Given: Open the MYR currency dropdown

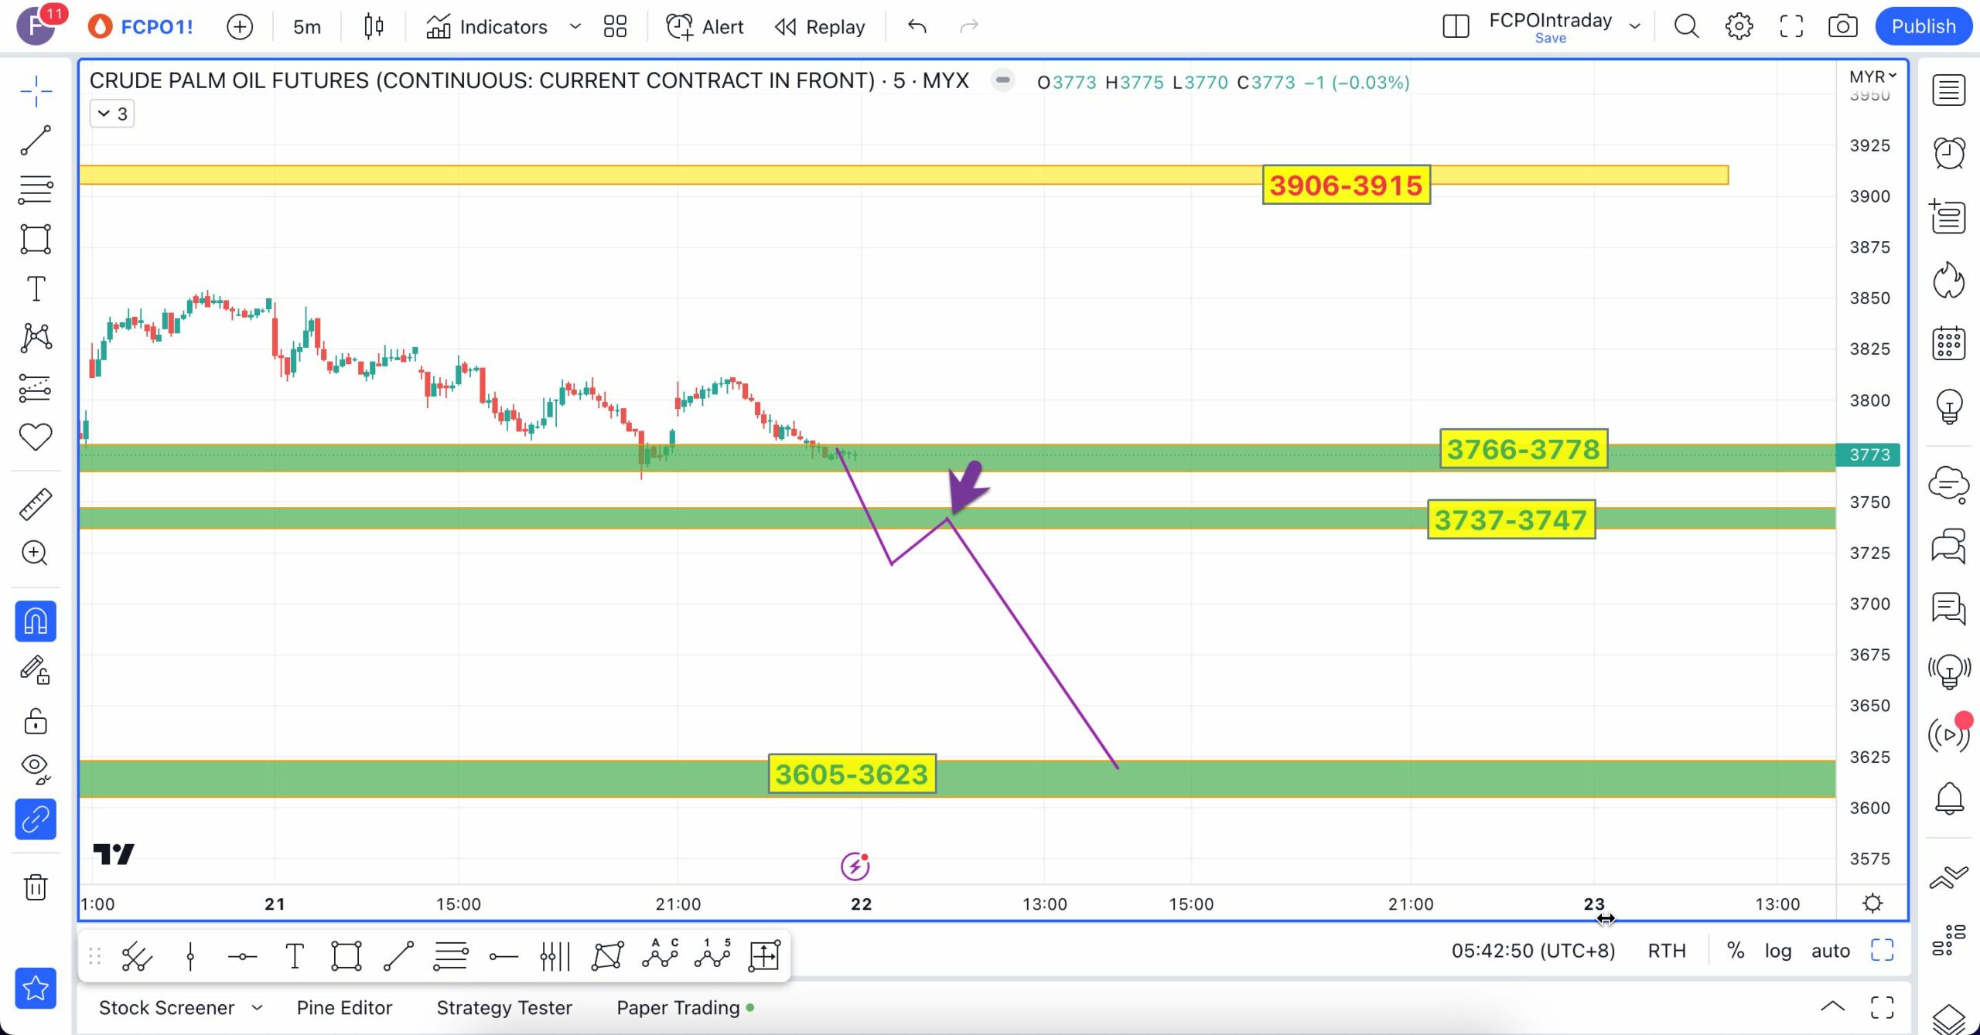Looking at the screenshot, I should [x=1872, y=77].
